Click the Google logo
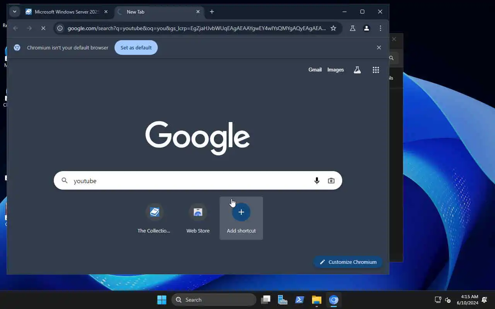Viewport: 495px width, 309px height. pyautogui.click(x=198, y=138)
